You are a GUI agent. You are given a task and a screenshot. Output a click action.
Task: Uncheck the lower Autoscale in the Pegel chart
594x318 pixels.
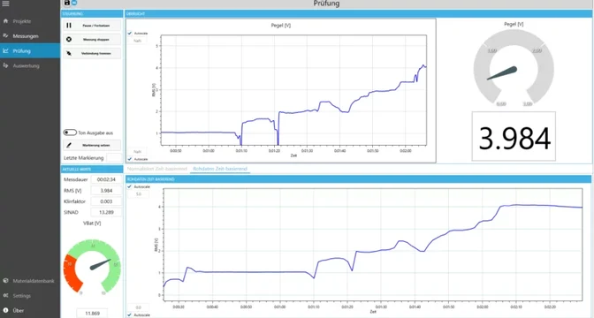[130, 159]
